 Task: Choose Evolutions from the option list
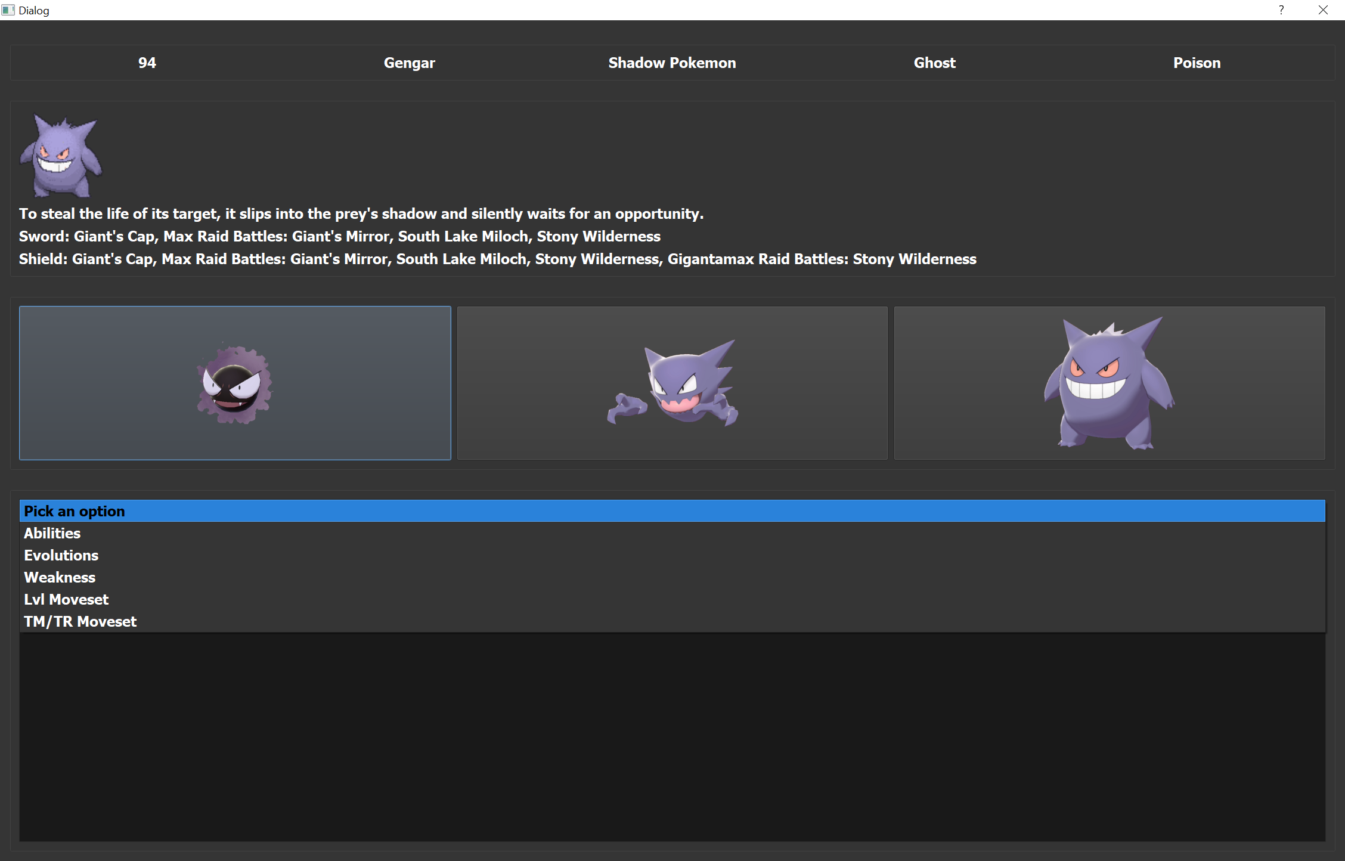coord(61,555)
